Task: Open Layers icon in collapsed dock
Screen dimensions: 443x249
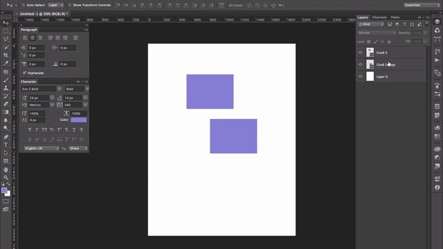Action: (437, 21)
